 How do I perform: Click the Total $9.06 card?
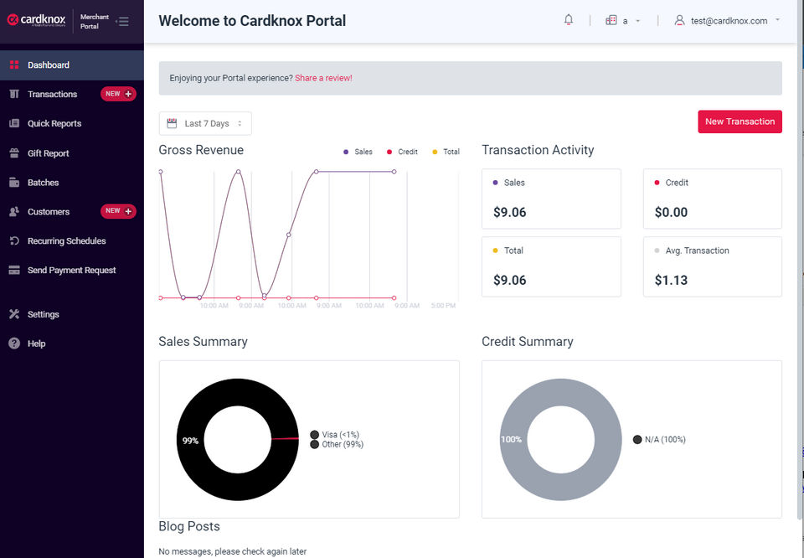coord(551,266)
